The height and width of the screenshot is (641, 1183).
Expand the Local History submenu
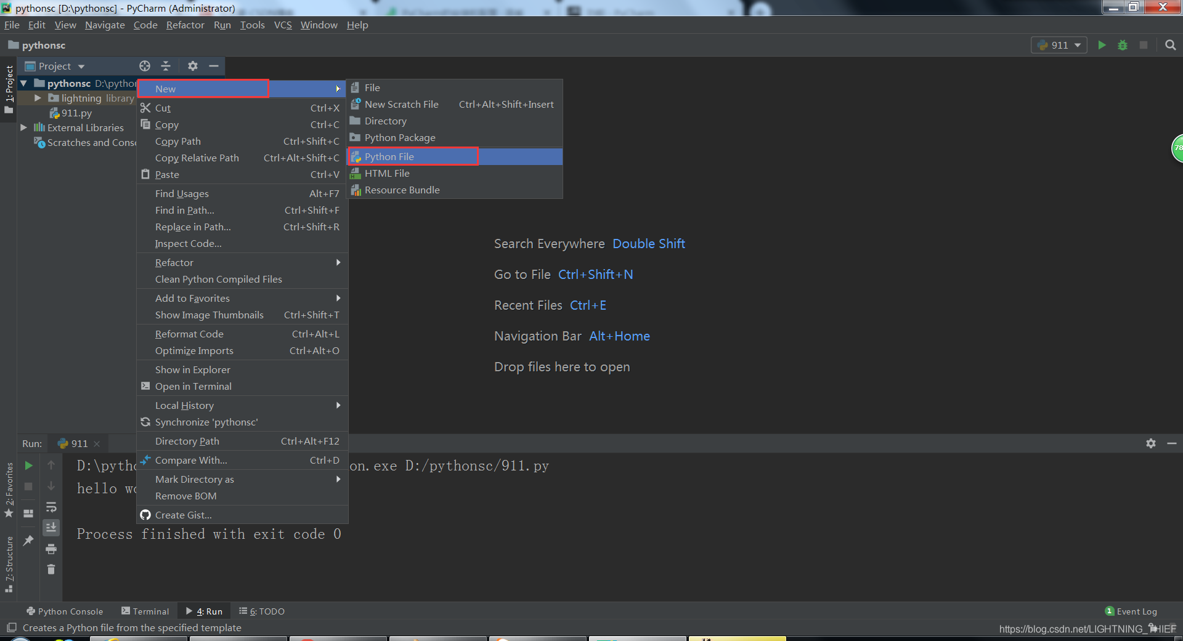point(242,405)
